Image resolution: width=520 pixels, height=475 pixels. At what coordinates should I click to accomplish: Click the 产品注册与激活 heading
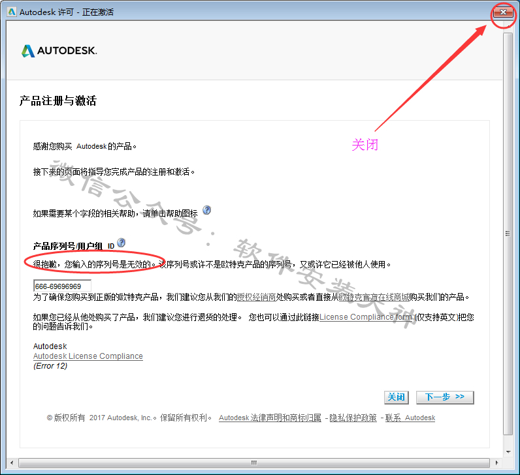tap(57, 100)
